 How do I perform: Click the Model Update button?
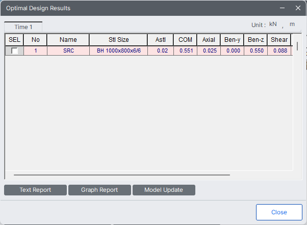coord(164,190)
